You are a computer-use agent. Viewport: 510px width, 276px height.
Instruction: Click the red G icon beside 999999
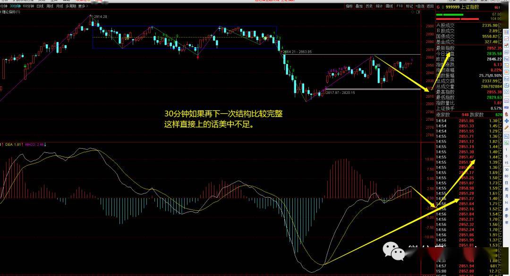point(438,7)
